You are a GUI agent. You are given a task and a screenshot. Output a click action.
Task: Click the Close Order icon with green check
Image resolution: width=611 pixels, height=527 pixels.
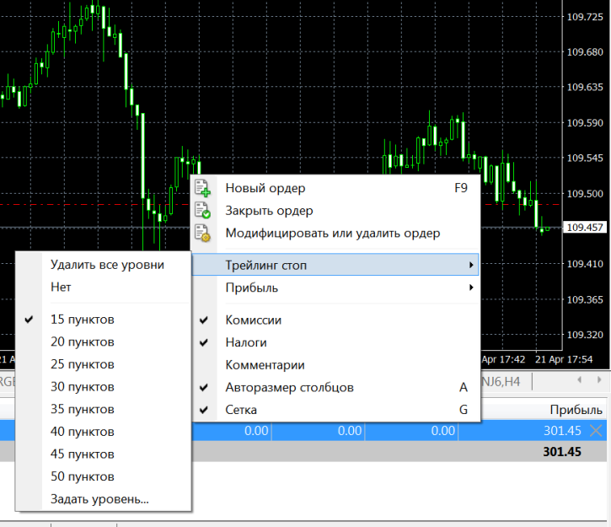tap(202, 210)
